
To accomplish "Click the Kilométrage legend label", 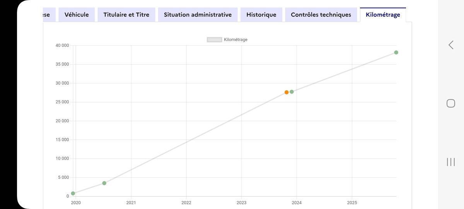I will 235,39.
